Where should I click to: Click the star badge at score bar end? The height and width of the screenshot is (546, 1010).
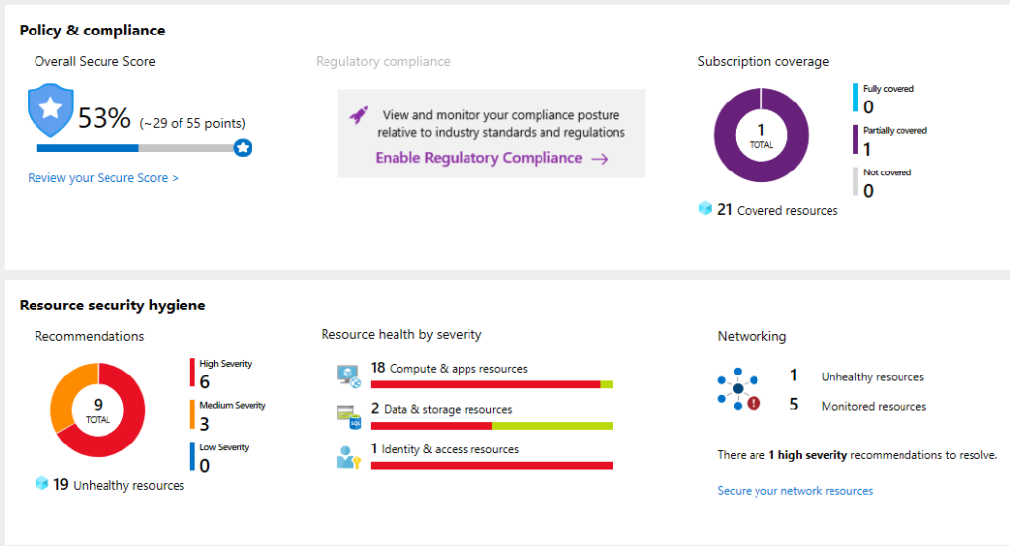click(x=243, y=148)
